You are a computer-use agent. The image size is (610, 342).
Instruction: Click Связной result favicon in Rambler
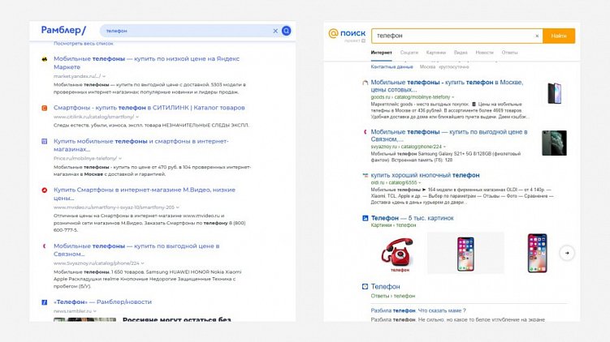click(x=45, y=246)
